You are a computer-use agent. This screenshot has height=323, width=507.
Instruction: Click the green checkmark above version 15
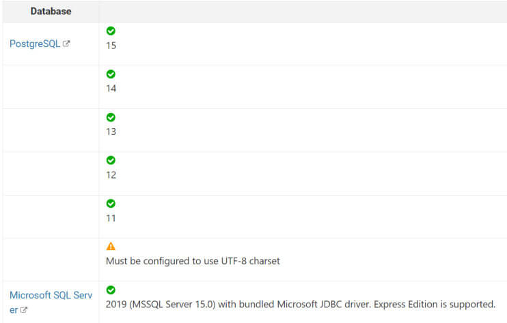111,31
